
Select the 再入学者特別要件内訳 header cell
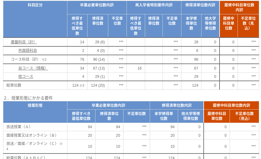154,5
